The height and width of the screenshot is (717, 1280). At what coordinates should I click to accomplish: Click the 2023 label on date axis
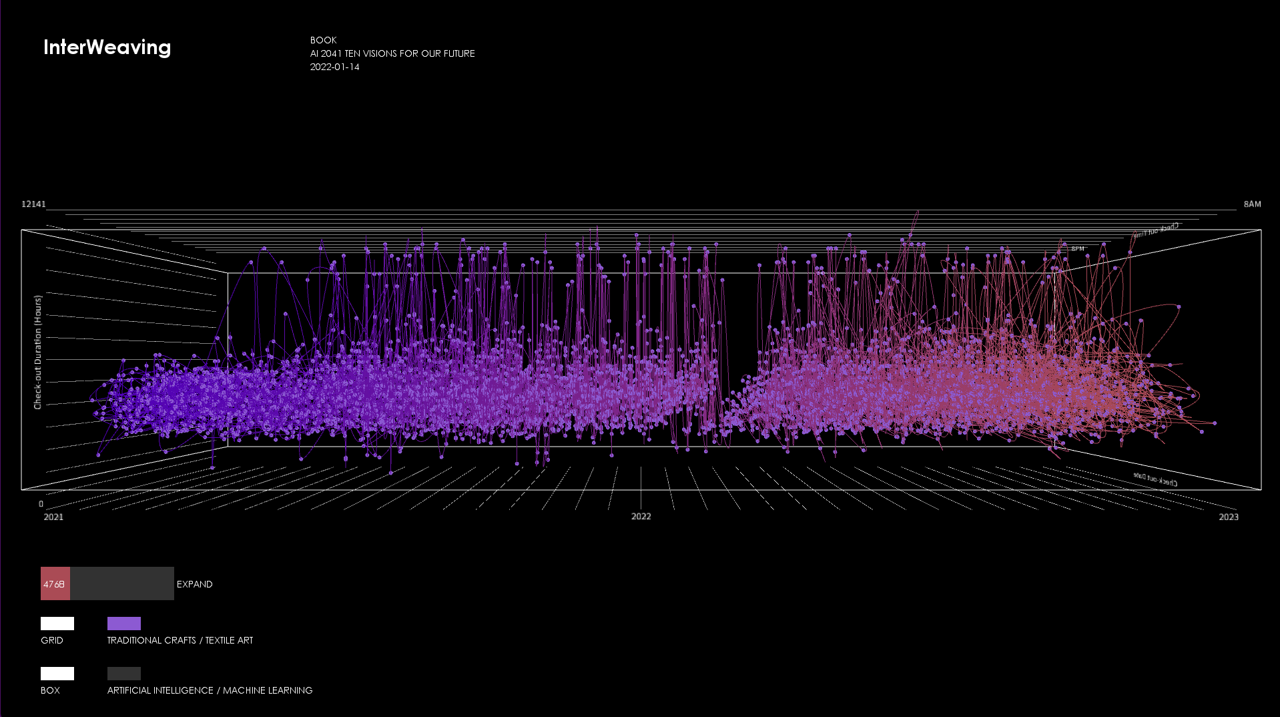[x=1228, y=517]
